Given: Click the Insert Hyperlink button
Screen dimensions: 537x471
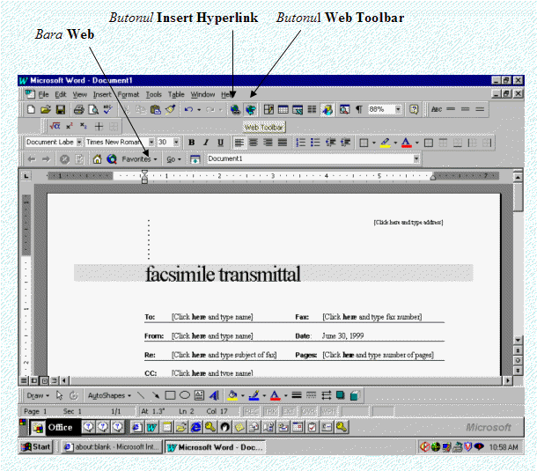Looking at the screenshot, I should (235, 110).
